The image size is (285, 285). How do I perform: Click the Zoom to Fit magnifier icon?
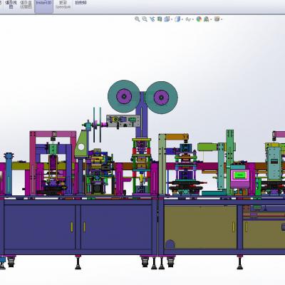coord(138,19)
